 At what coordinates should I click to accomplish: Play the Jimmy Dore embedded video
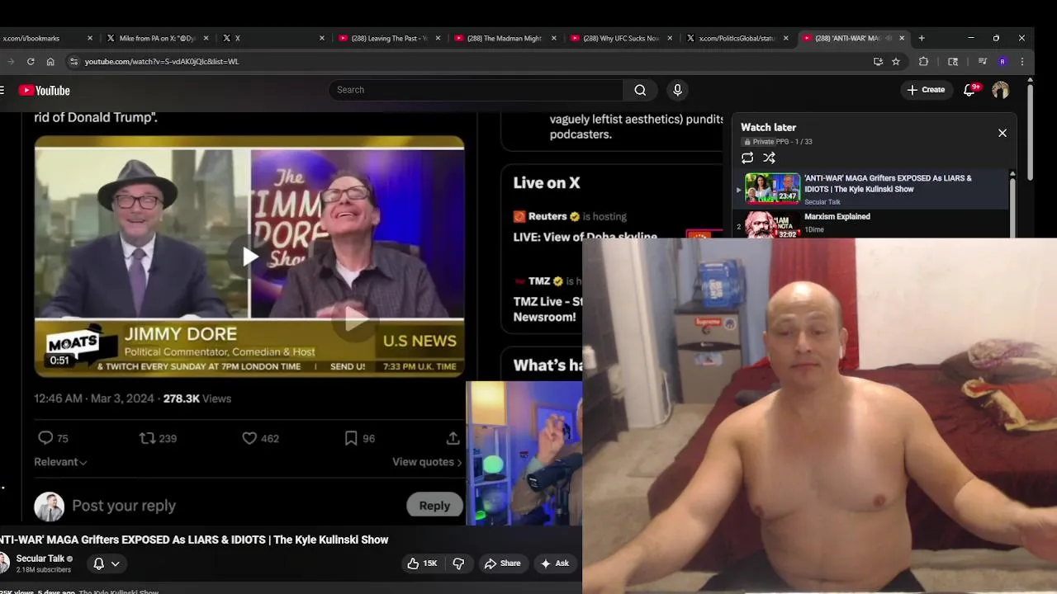(x=249, y=257)
